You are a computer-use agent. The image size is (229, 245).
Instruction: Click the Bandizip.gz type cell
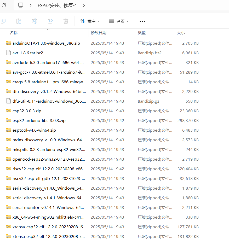148,101
